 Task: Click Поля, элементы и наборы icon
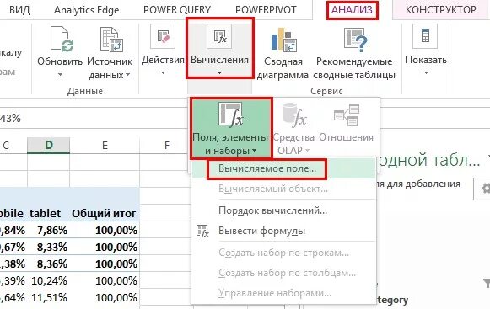coord(230,115)
